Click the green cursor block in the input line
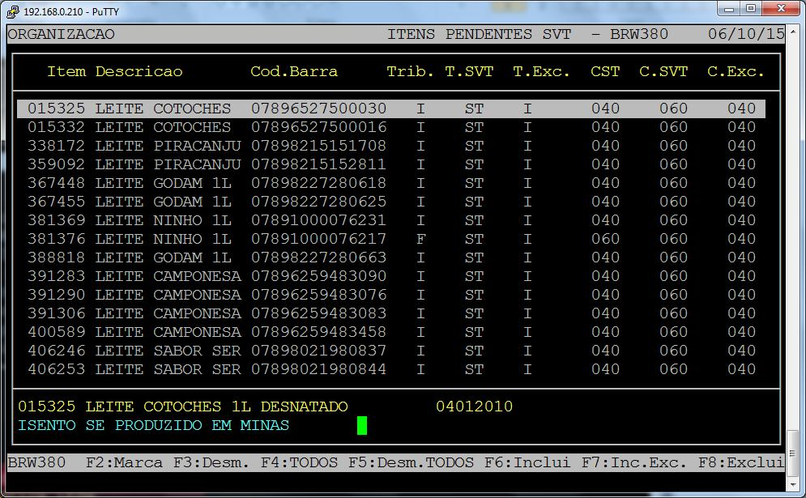806x498 pixels. pos(362,425)
